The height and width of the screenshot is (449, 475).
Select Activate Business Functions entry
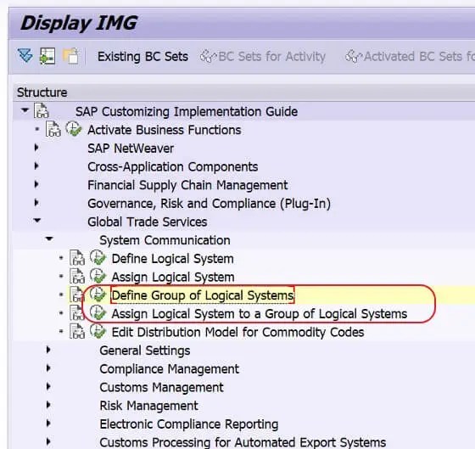pos(165,130)
